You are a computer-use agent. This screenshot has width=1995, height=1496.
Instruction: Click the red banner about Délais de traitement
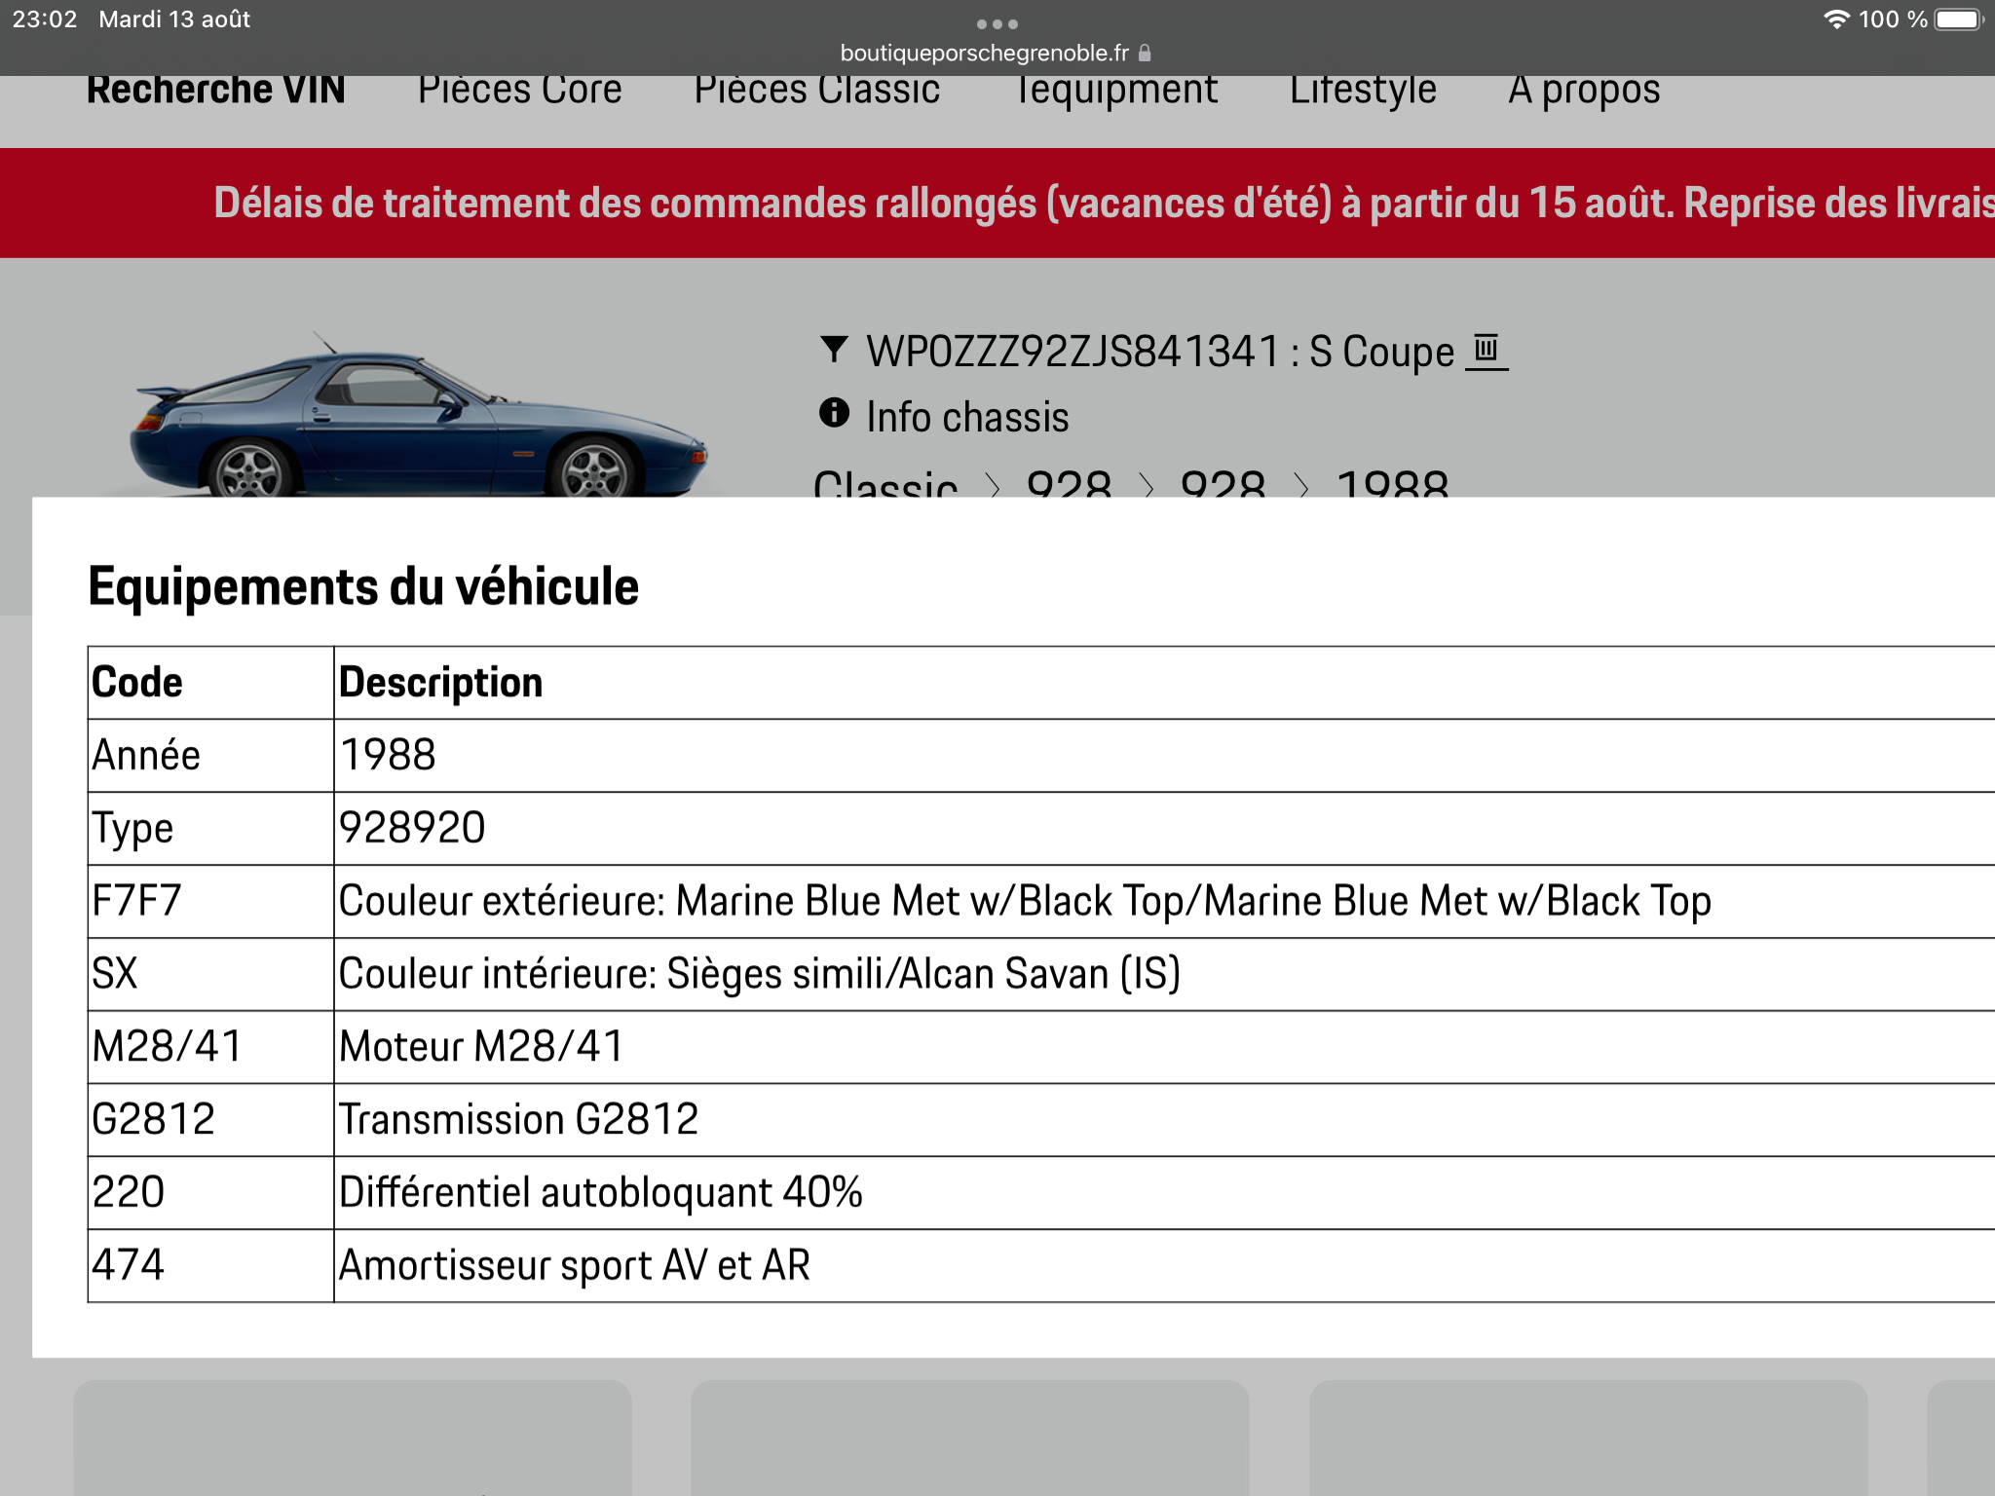pyautogui.click(x=997, y=203)
